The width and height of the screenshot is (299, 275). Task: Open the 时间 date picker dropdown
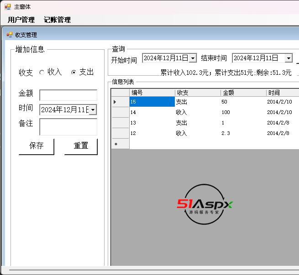pos(93,109)
